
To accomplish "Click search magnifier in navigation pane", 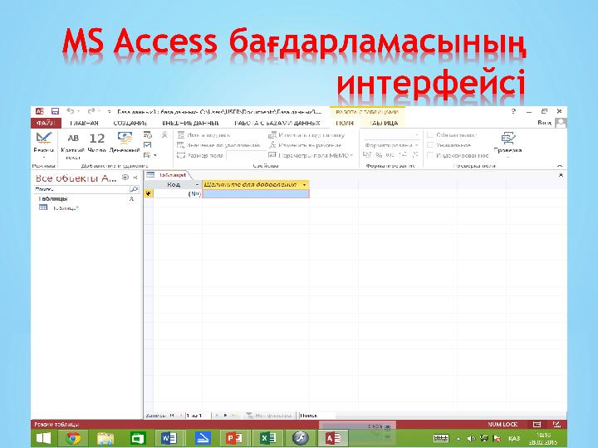I will pyautogui.click(x=134, y=189).
